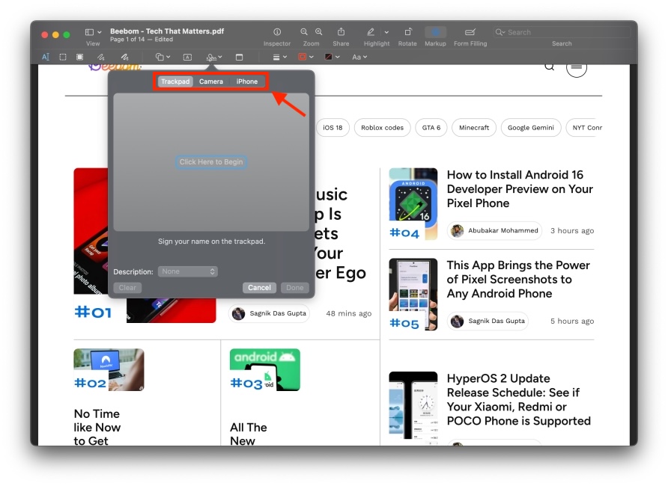Click the Beebom - Tech That Matters.pdf title
Image resolution: width=668 pixels, height=486 pixels.
(167, 31)
